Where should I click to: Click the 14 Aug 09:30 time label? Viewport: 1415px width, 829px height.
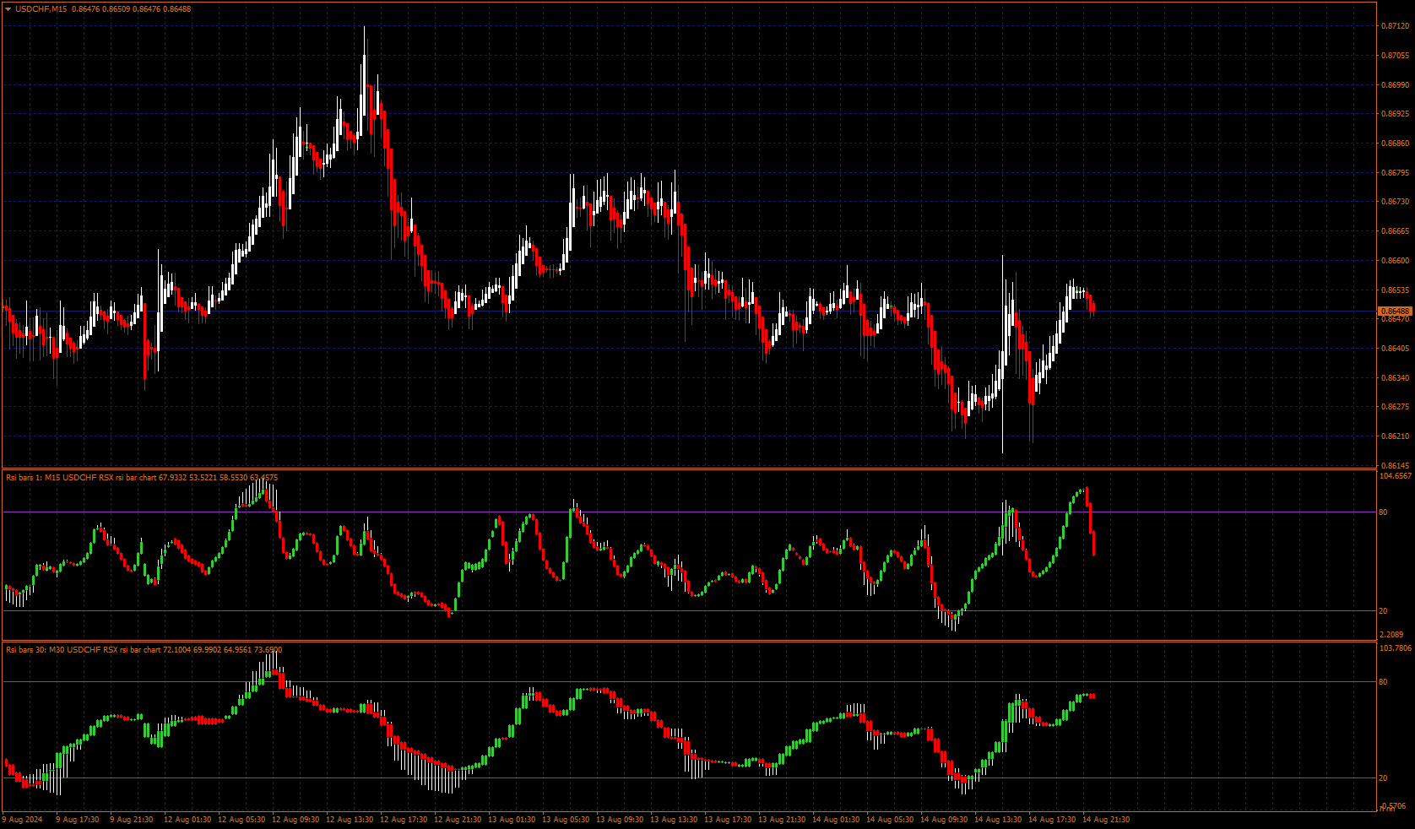point(944,820)
